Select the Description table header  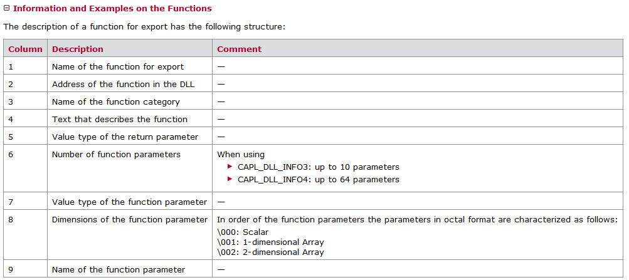click(78, 49)
